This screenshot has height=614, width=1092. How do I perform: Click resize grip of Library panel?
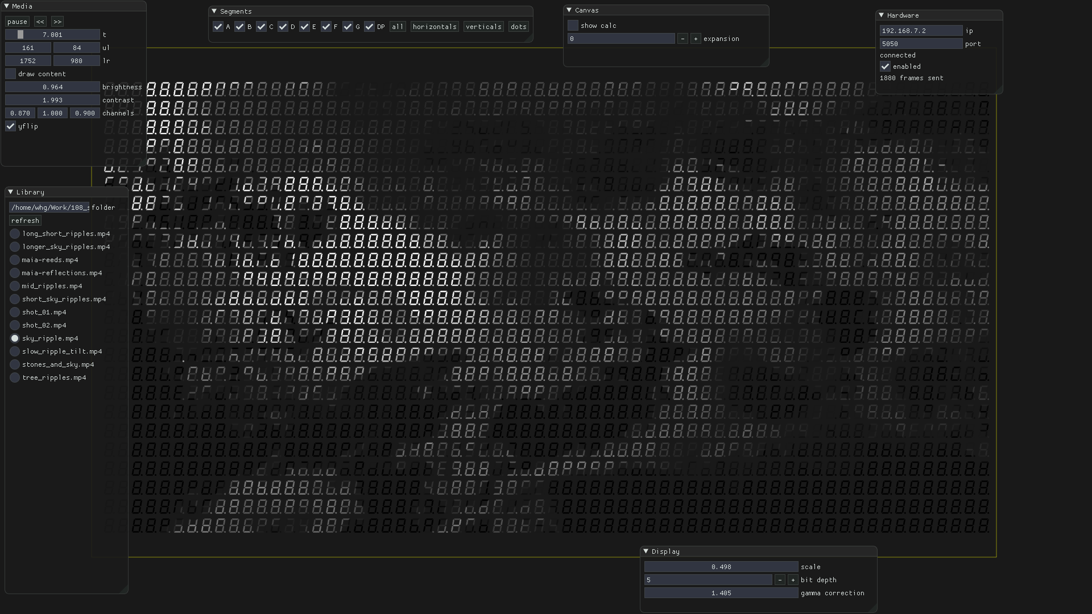[x=124, y=590]
